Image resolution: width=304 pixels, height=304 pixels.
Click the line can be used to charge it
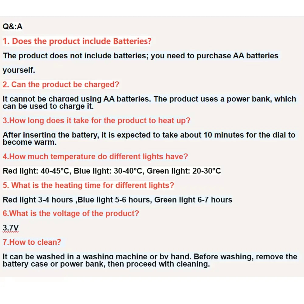(48, 106)
